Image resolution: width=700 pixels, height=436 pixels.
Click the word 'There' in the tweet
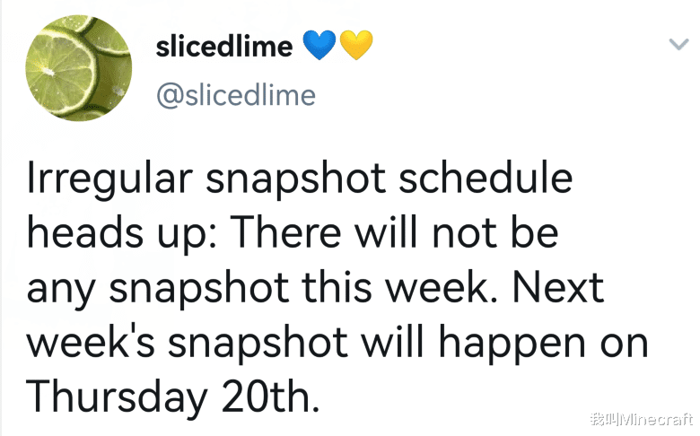[286, 232]
